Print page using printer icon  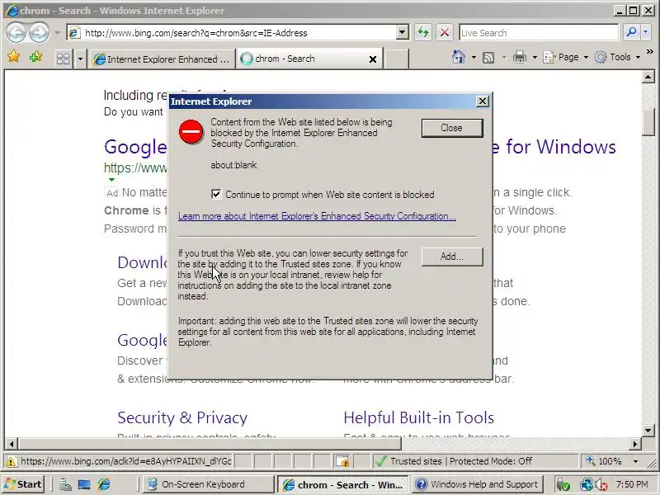(520, 57)
